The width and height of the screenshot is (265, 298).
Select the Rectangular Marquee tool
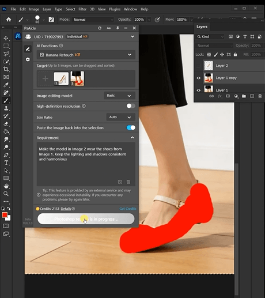point(6,46)
